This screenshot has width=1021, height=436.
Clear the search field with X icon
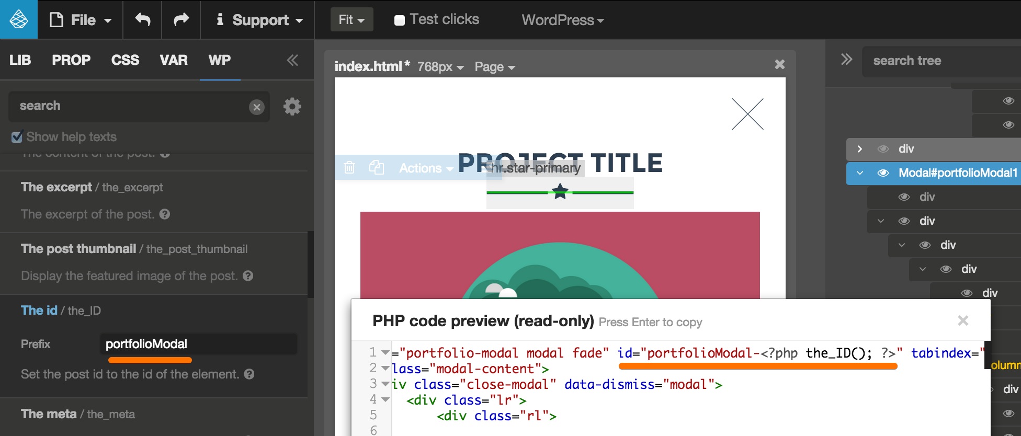[x=256, y=107]
